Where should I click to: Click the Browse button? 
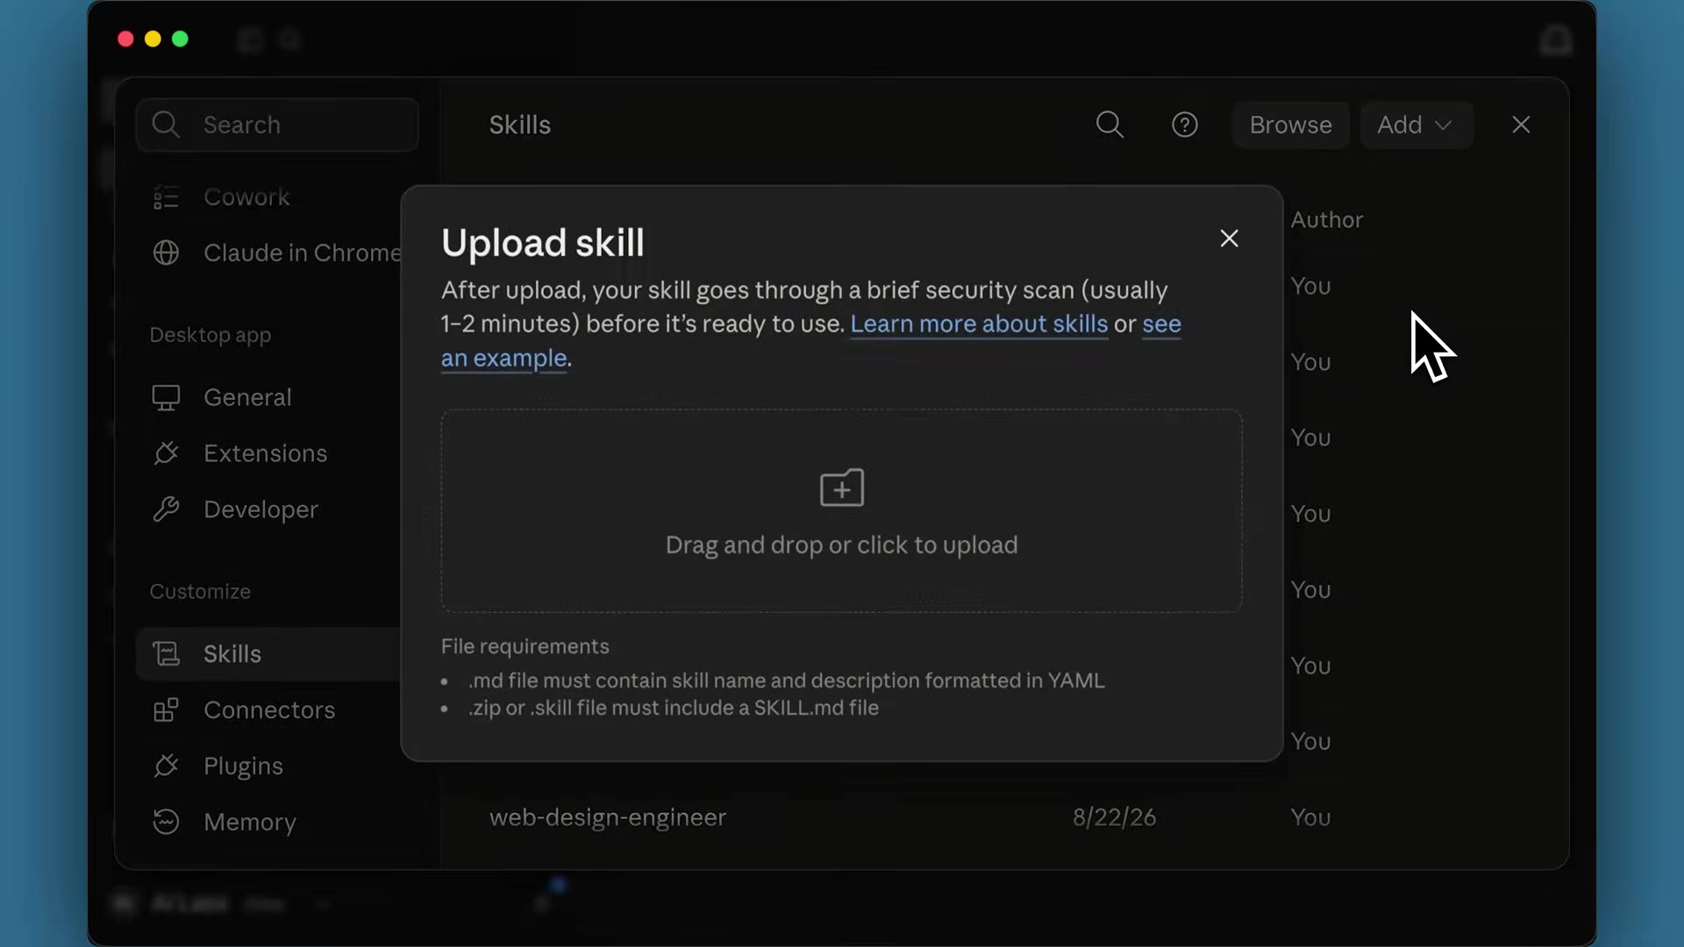(1290, 125)
